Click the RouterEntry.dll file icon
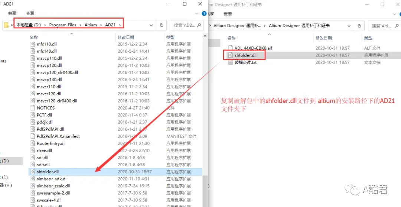This screenshot has height=207, width=401. pos(32,143)
